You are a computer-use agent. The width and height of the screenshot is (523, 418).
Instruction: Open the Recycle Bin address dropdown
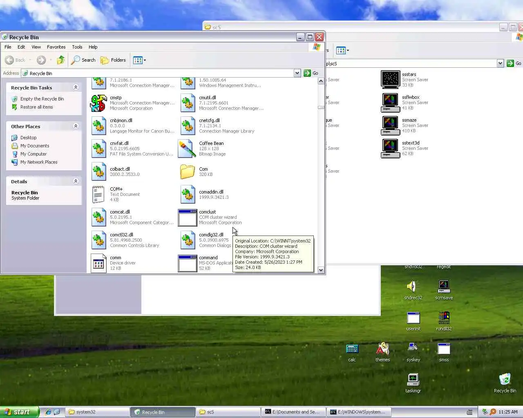click(x=297, y=73)
